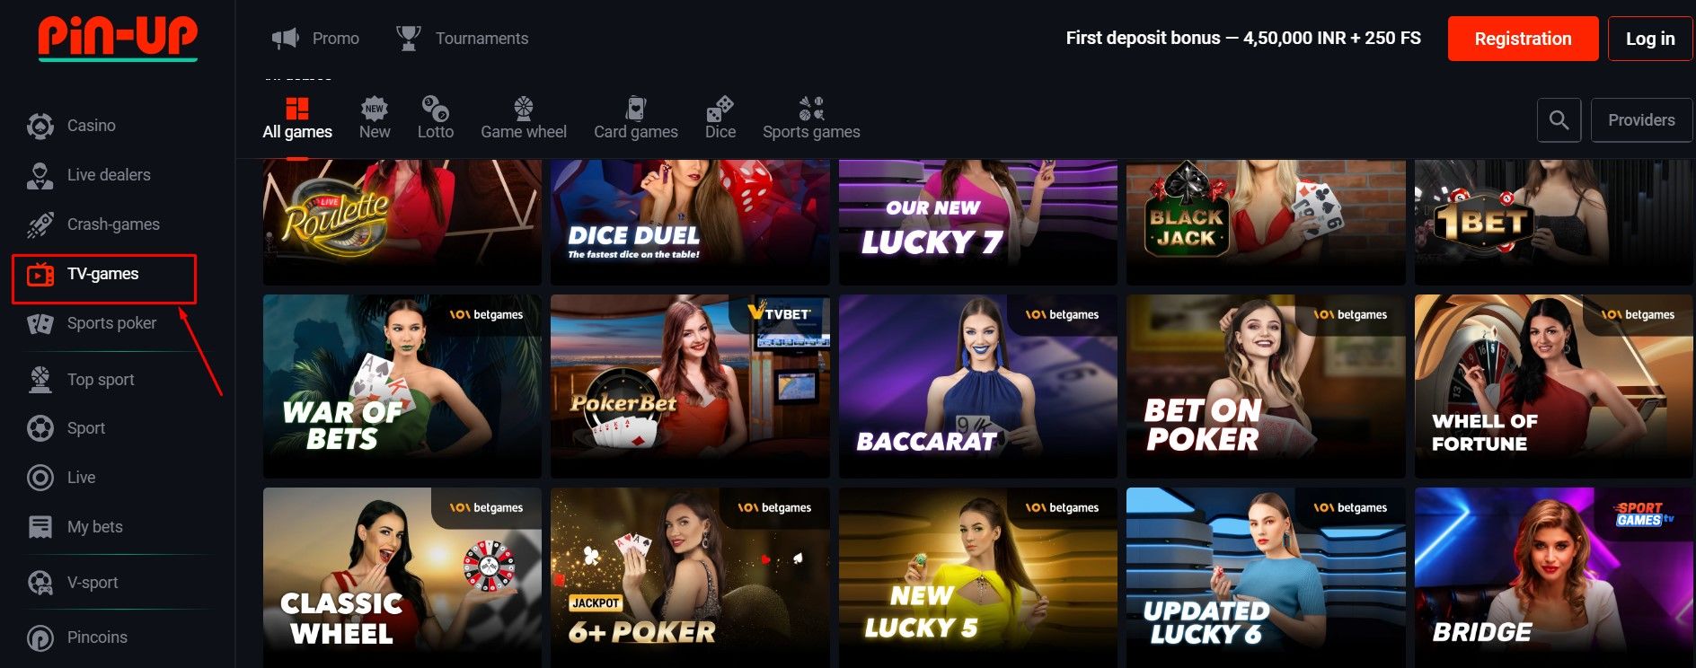Open the Game wheel category

(524, 119)
